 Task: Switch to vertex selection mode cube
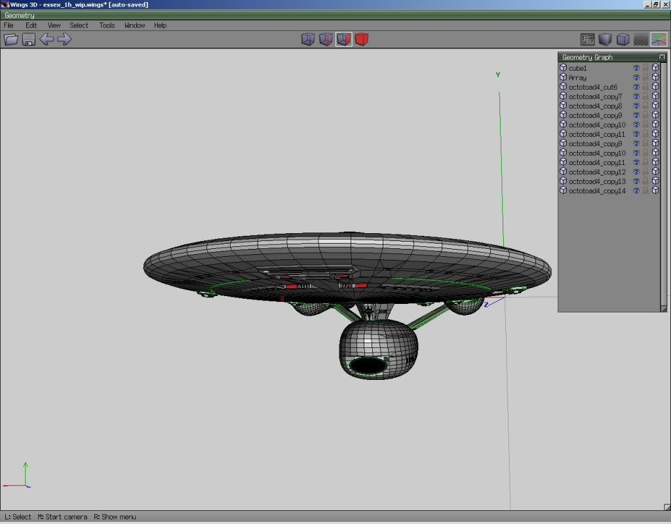pos(308,39)
